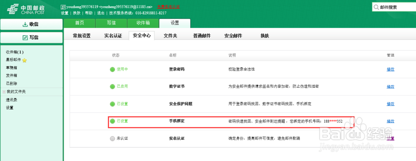
Task: Click the 已启用 status text
Action: (x=122, y=87)
